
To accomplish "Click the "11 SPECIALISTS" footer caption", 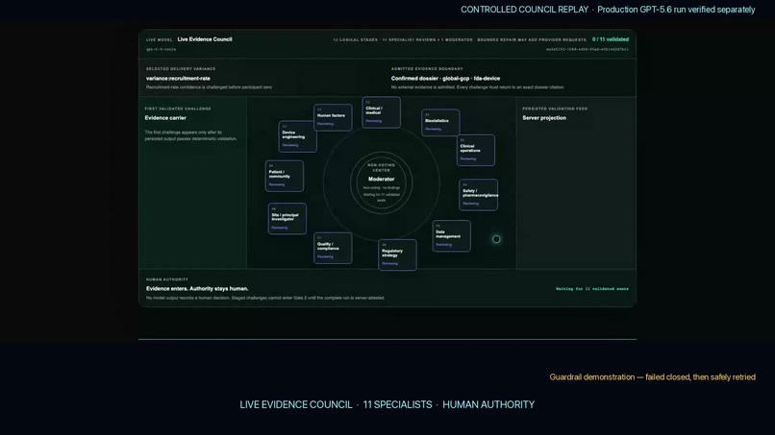I will 397,404.
